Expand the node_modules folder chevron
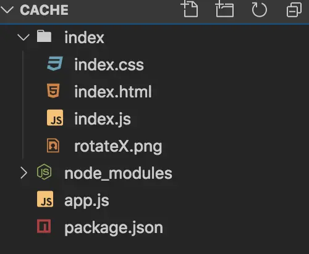This screenshot has width=309, height=254. 23,173
